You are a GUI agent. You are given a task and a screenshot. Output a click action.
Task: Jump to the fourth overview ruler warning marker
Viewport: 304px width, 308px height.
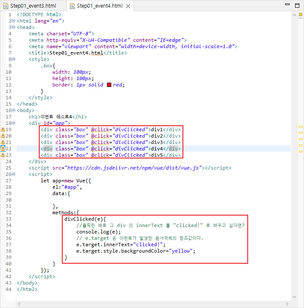tap(301, 145)
